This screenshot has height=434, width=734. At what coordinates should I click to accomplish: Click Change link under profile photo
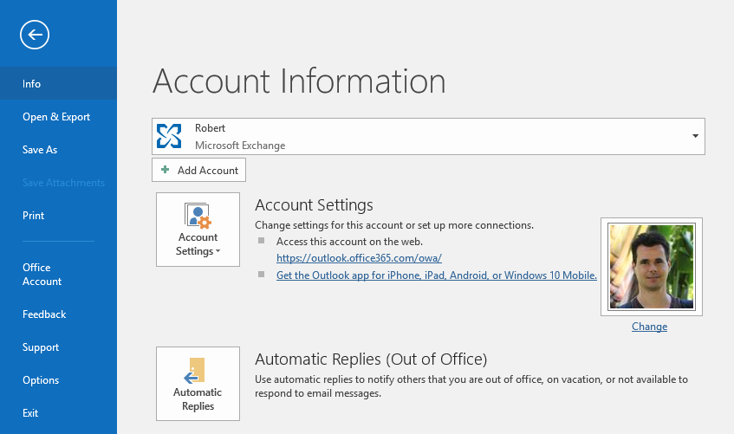pyautogui.click(x=649, y=327)
